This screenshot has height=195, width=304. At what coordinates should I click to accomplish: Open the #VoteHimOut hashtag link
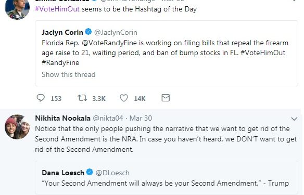tap(57, 9)
